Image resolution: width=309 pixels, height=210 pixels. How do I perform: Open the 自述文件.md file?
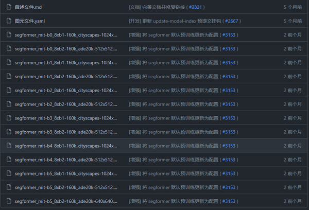point(28,7)
